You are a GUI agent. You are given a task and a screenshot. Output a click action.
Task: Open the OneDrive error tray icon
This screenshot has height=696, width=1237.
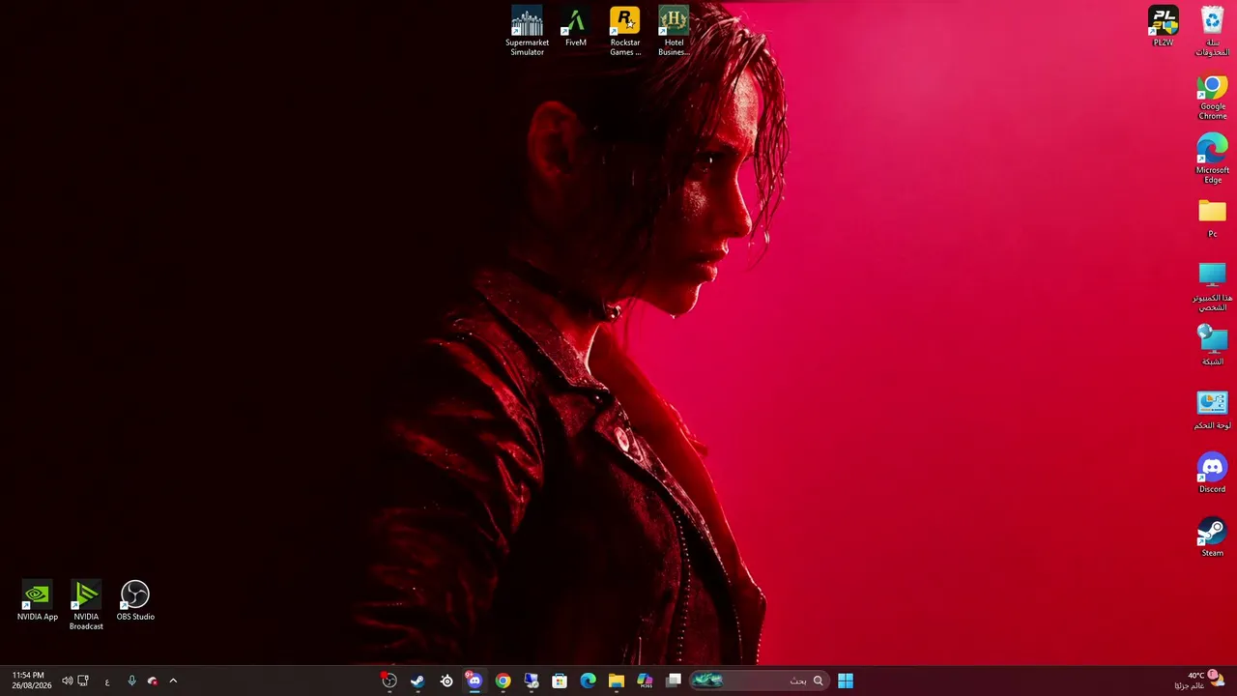(x=152, y=681)
